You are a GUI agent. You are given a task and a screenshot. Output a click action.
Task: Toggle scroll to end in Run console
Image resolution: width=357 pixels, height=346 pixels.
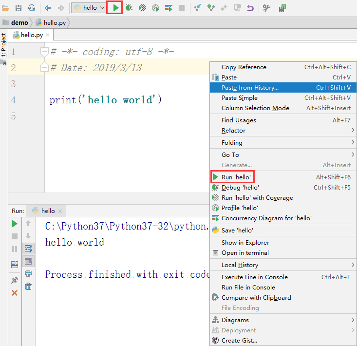28,261
